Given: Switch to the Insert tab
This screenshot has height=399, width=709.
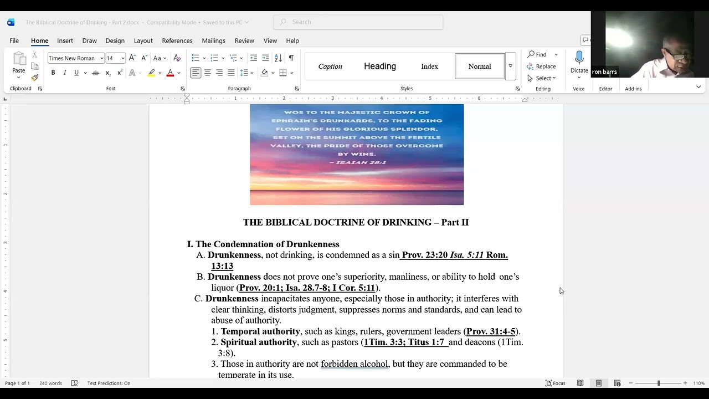Looking at the screenshot, I should pos(65,40).
